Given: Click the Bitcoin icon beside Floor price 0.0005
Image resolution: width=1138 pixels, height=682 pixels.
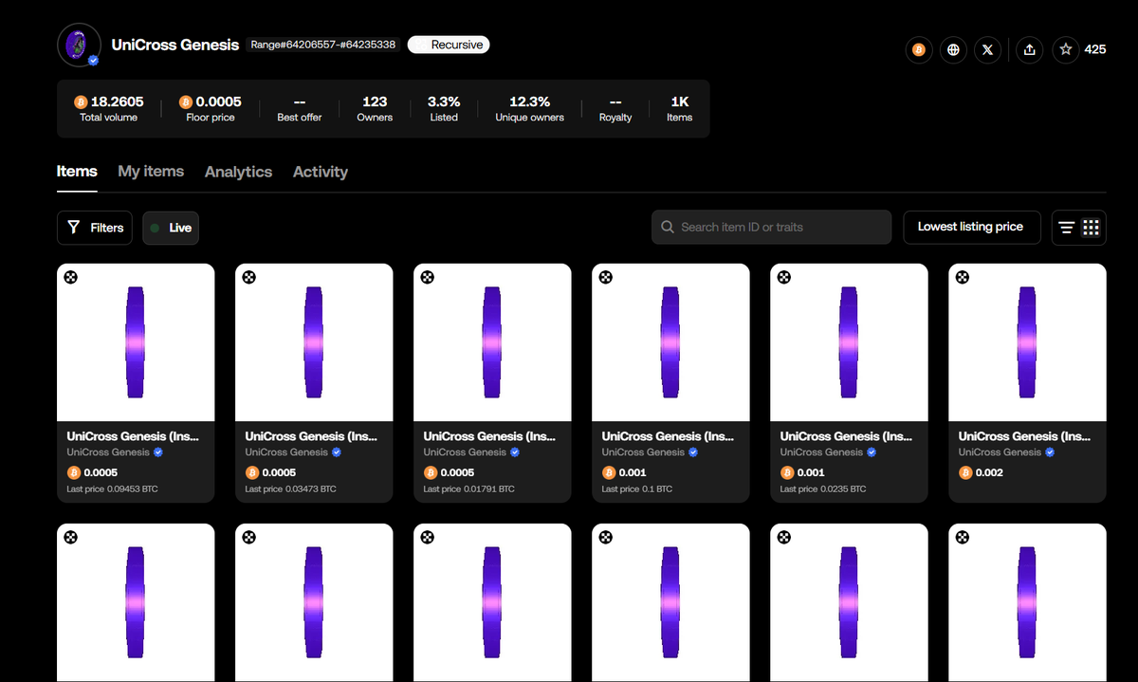Looking at the screenshot, I should 186,101.
